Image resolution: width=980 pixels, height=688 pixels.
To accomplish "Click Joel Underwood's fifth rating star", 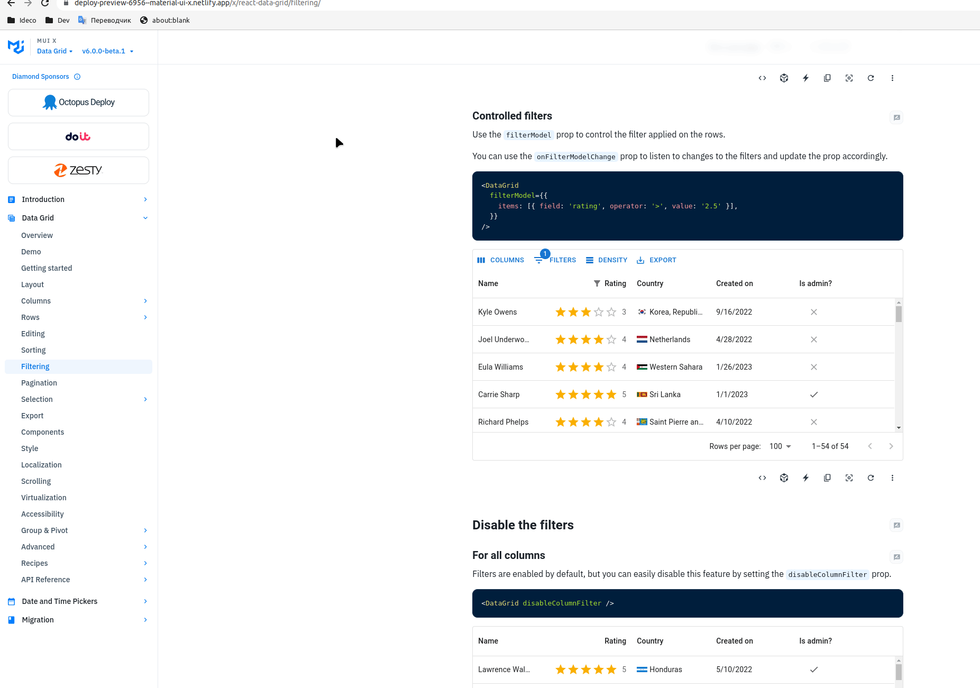I will pos(611,340).
